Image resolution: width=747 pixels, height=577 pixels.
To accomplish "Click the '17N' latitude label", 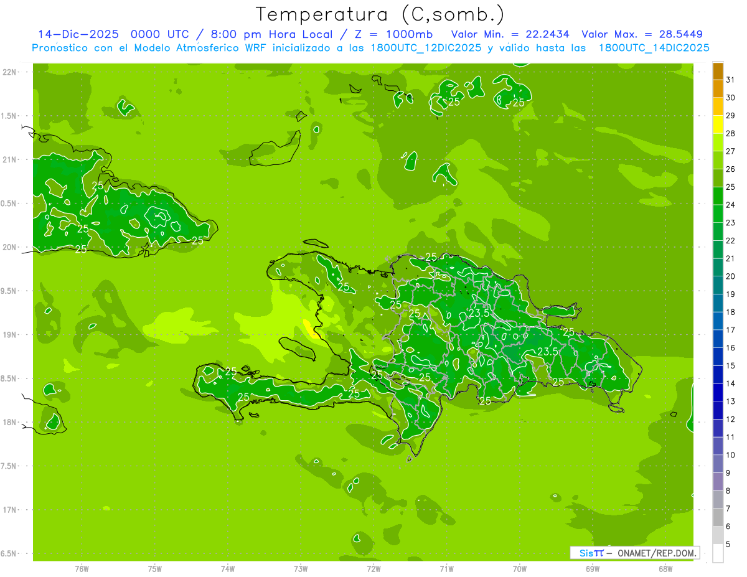I will point(10,510).
